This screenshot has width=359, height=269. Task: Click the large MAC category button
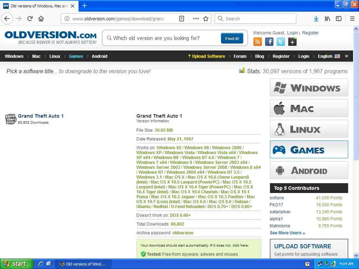click(x=309, y=108)
